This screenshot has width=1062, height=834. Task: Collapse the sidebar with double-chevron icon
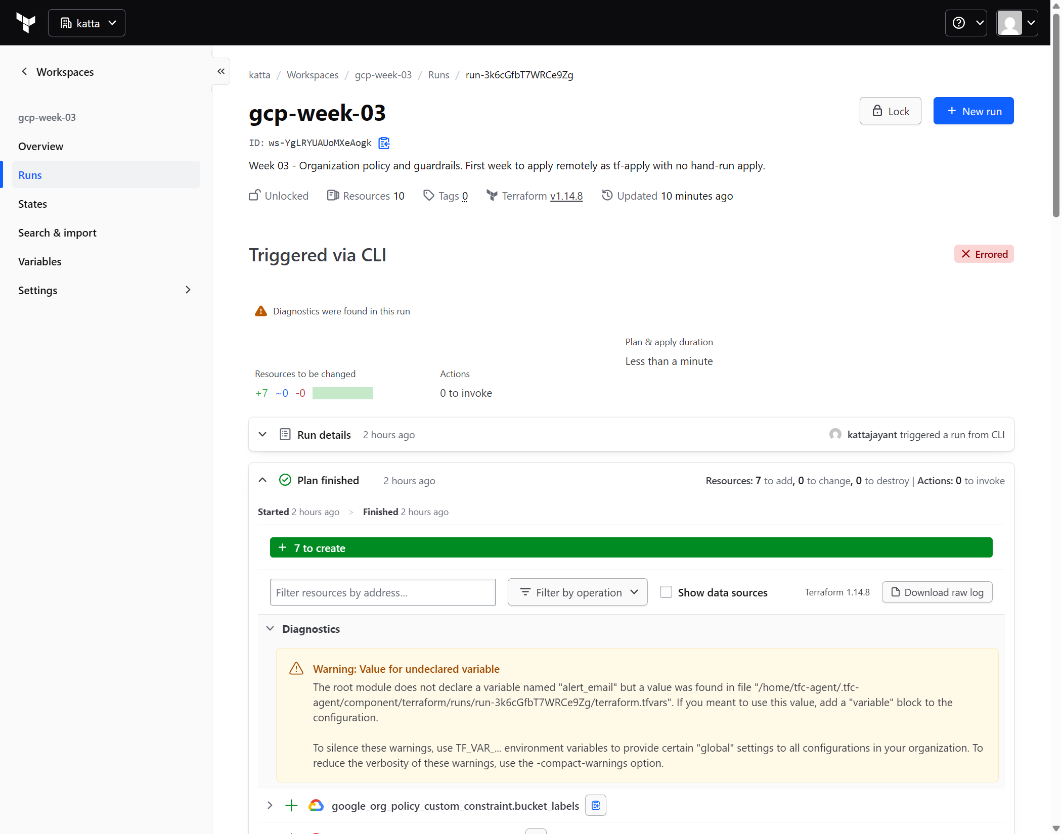point(221,71)
